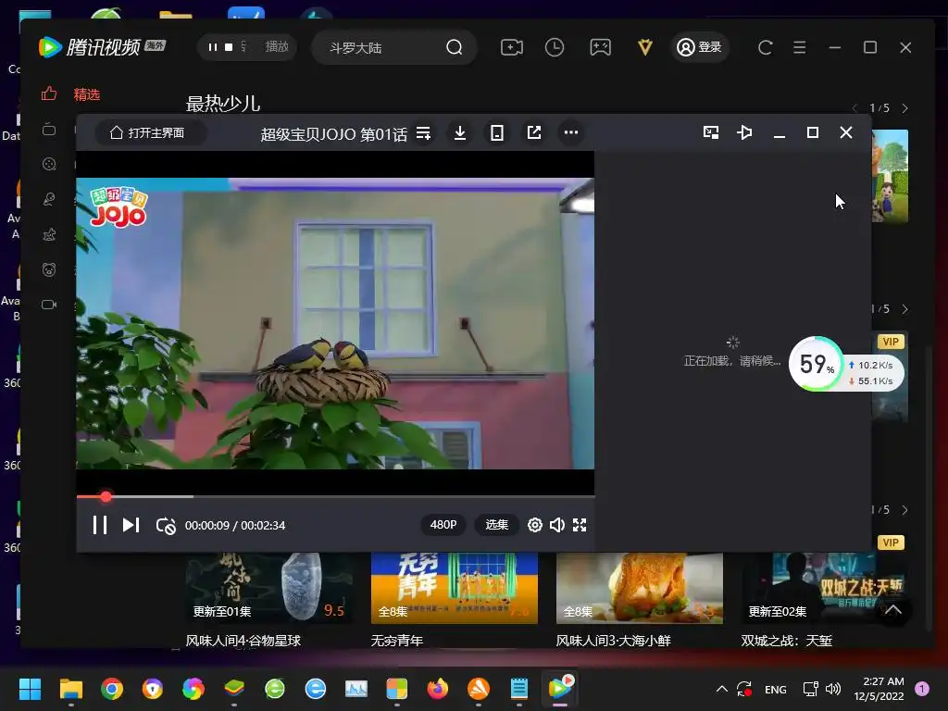Viewport: 948px width, 711px height.
Task: Open the kids bear sidebar icon
Action: click(x=49, y=269)
